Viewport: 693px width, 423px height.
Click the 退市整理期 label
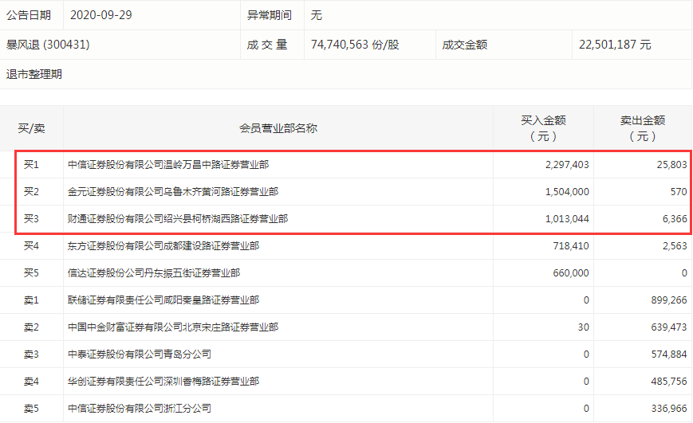coord(34,74)
